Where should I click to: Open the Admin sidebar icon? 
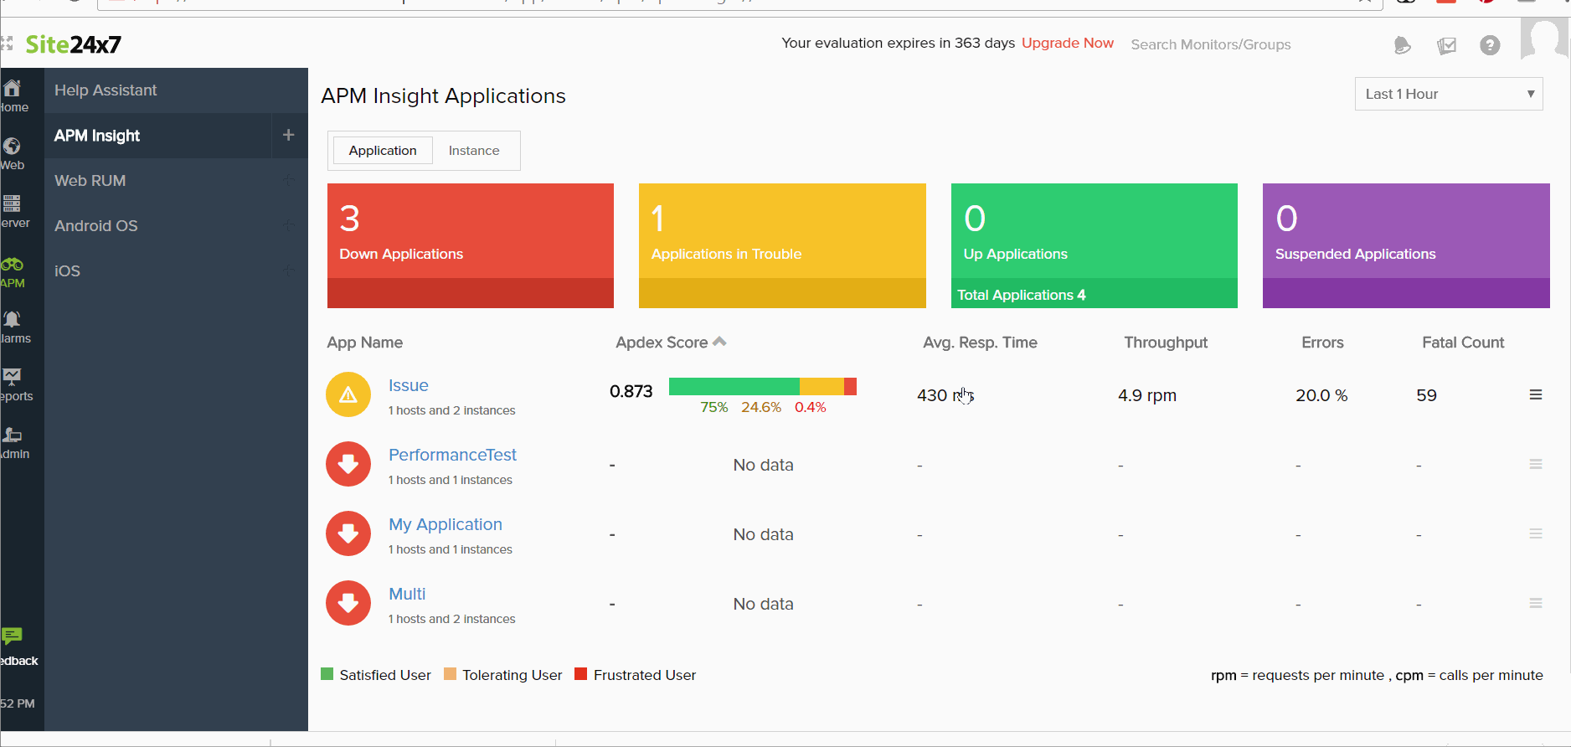click(13, 435)
